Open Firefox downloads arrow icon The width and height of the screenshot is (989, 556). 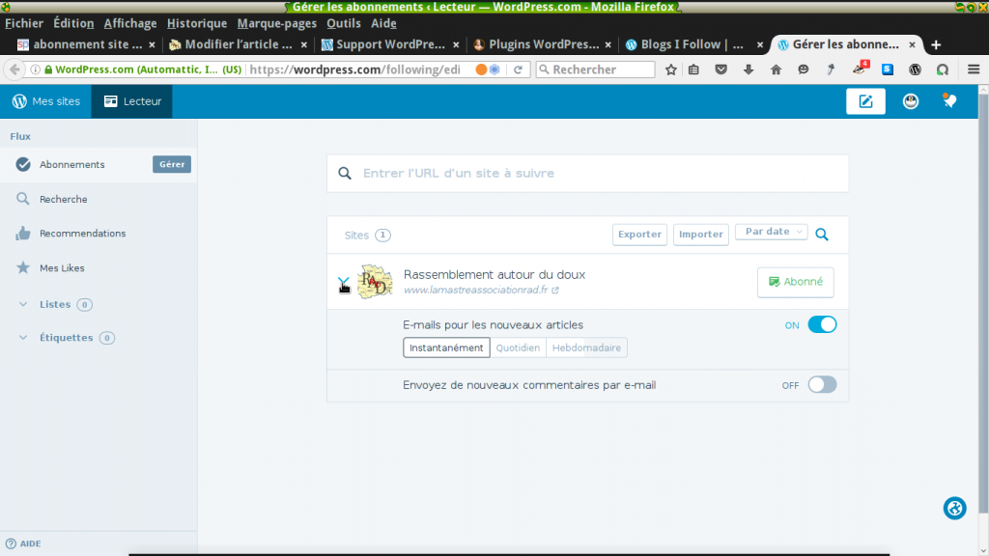coord(749,69)
